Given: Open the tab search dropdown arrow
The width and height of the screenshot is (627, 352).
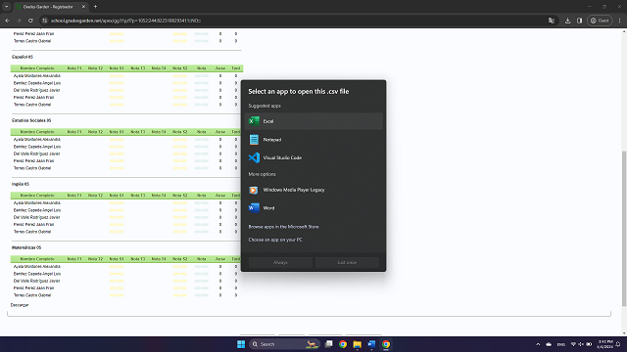Looking at the screenshot, I should pyautogui.click(x=7, y=7).
